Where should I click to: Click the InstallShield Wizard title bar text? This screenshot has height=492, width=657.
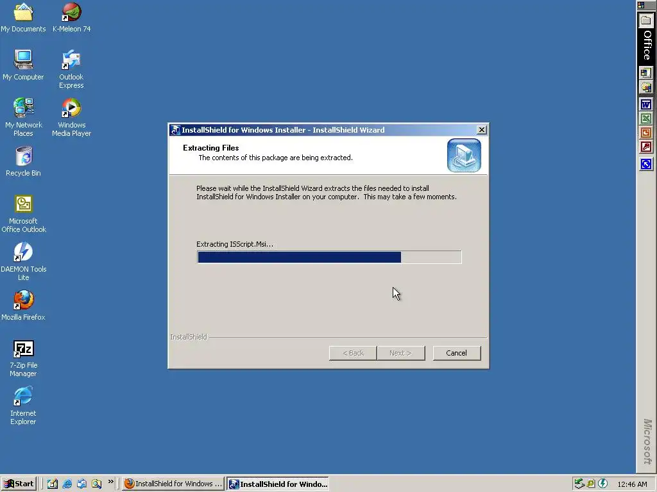click(283, 130)
